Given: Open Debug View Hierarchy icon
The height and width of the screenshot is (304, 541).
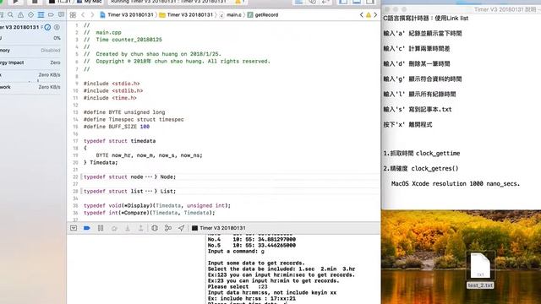Looking at the screenshot, I should 155,228.
